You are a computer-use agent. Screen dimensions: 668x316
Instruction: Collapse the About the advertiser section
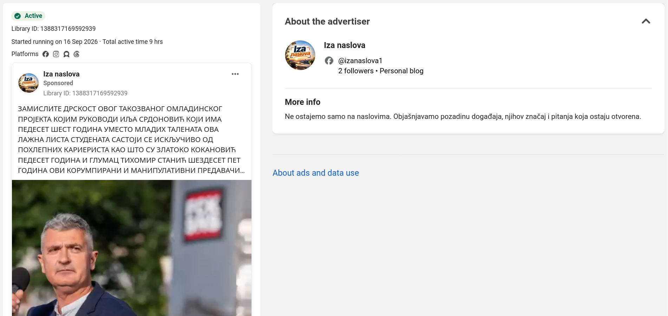tap(646, 21)
